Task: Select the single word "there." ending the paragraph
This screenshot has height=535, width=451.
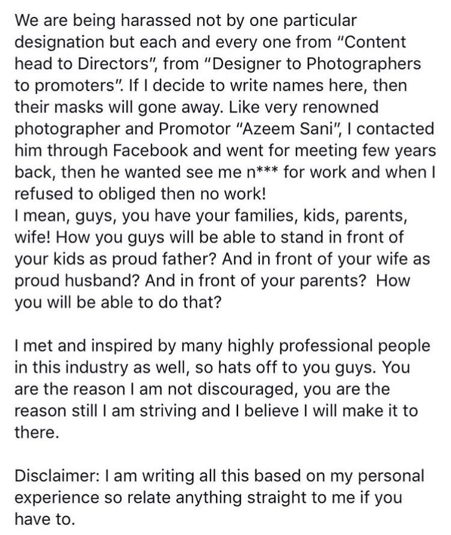Action: 35,433
